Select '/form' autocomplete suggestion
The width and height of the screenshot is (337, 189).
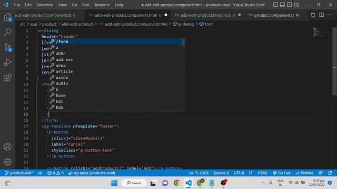click(117, 41)
